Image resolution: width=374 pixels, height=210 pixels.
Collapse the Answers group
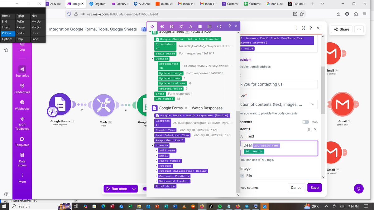tap(153, 146)
